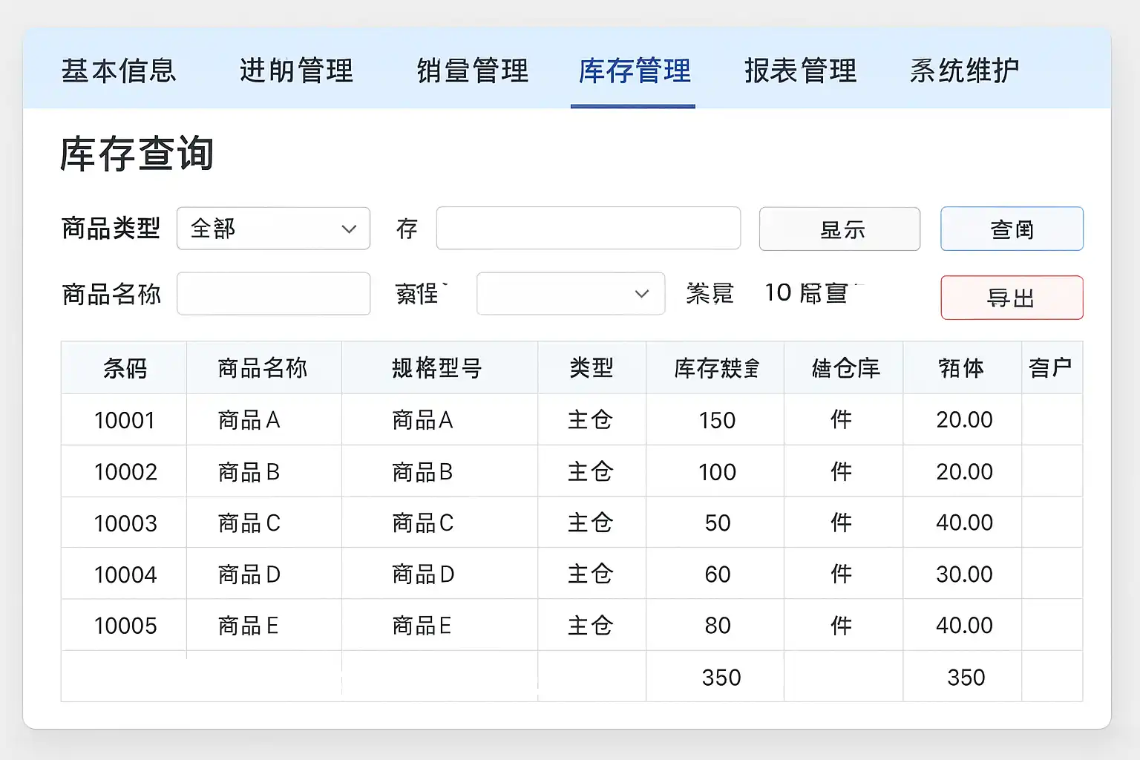Viewport: 1140px width, 760px height.
Task: Select the 库存管理 tab
Action: coord(634,71)
